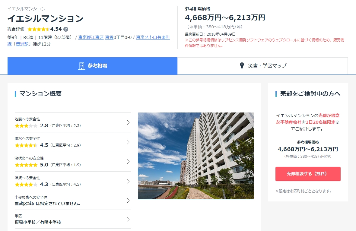Screen dimensions: 356x231
Task: Click the 2.8 earthquake safety score
Action: point(44,125)
